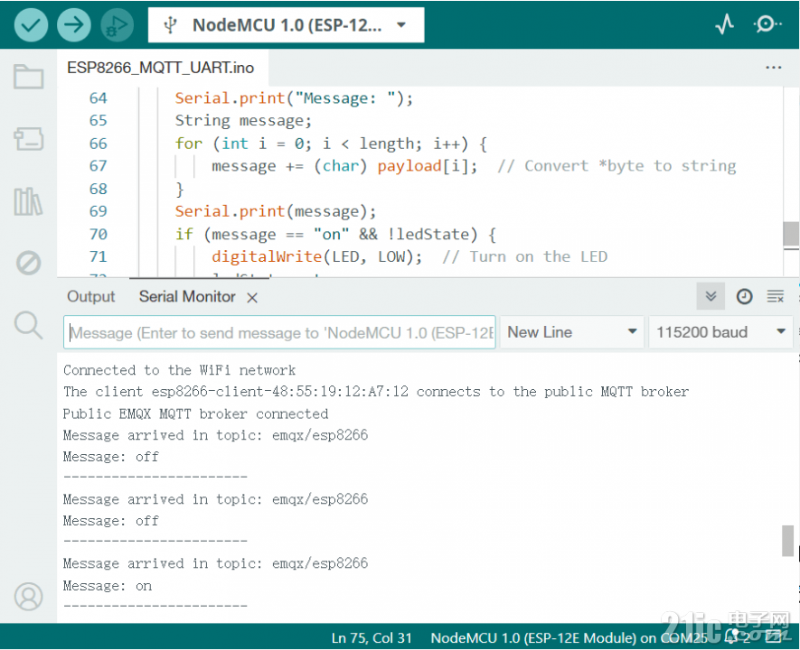Viewport: 800px width, 650px height.
Task: Click 'Connected to the WiFi network' output line
Action: coord(180,370)
